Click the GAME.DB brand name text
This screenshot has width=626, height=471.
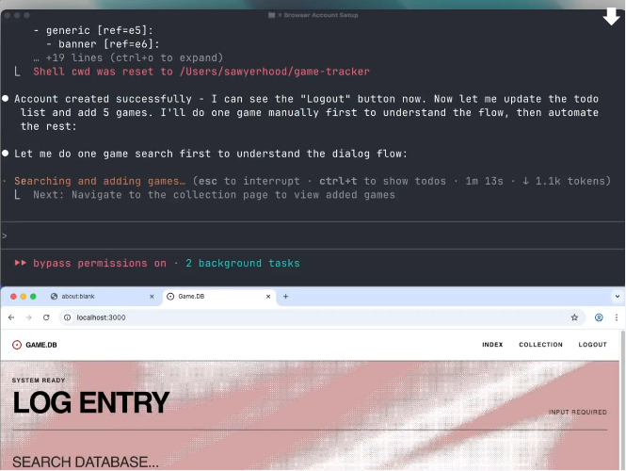(41, 345)
